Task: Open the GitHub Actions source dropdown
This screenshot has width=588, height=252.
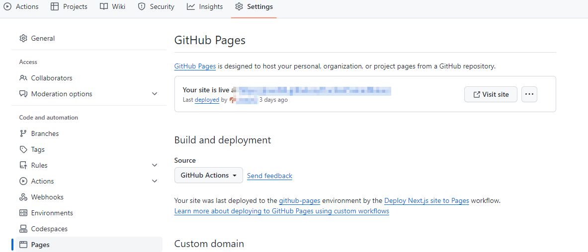Action: 208,175
